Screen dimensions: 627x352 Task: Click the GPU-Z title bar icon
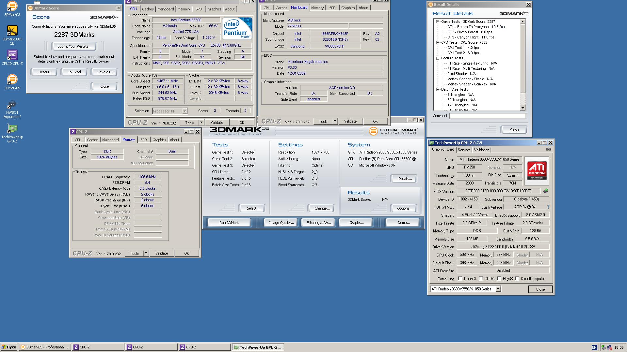[x=431, y=143]
